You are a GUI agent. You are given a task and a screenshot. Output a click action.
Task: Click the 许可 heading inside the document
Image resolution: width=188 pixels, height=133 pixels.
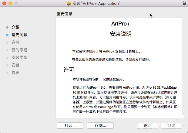[x=69, y=70]
